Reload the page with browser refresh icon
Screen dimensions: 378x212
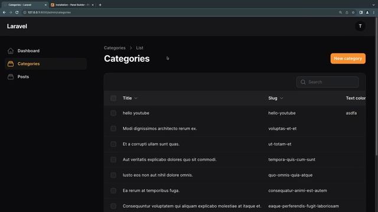[x=17, y=12]
